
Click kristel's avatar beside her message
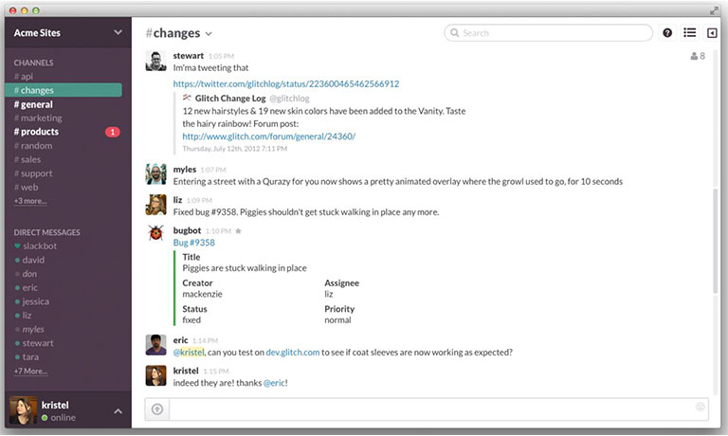tap(155, 375)
